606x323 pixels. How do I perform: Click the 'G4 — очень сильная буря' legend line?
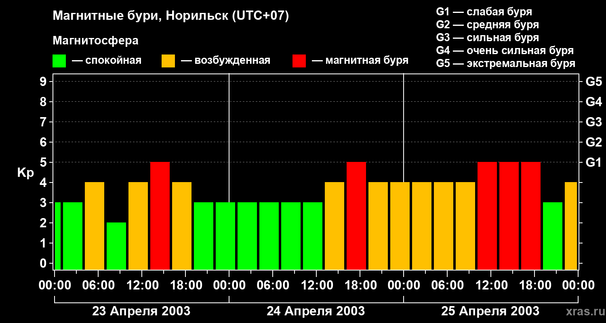click(505, 50)
